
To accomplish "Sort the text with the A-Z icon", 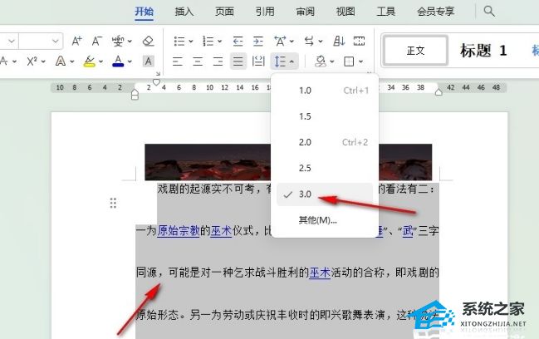I will click(339, 42).
